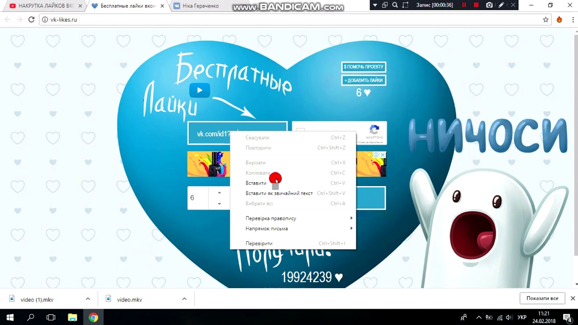Close the Бесплатные лайки tab
The width and height of the screenshot is (578, 325).
(162, 6)
